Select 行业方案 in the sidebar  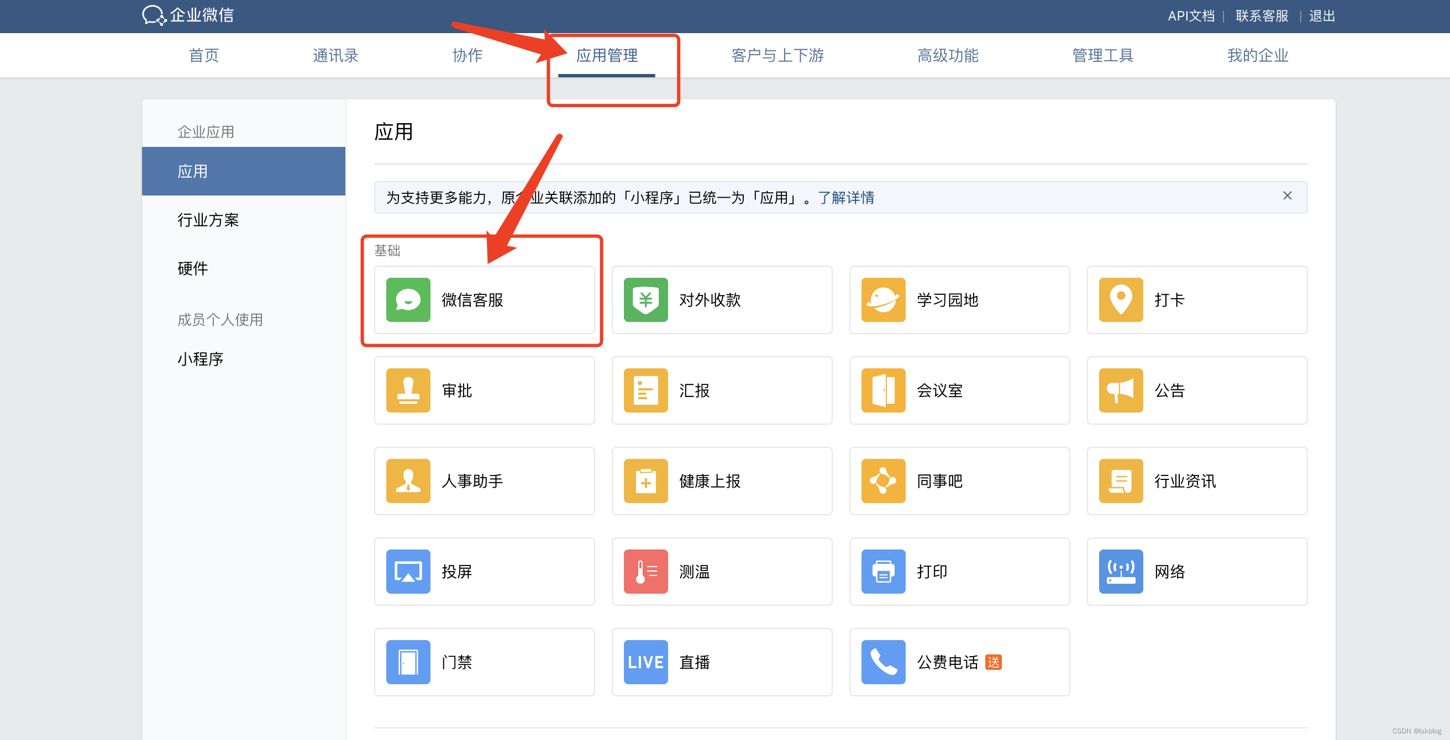pyautogui.click(x=208, y=220)
